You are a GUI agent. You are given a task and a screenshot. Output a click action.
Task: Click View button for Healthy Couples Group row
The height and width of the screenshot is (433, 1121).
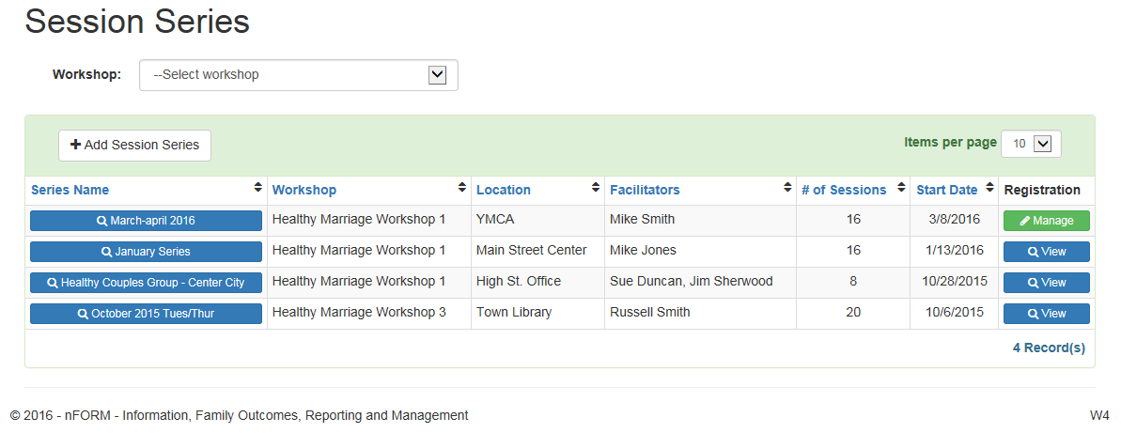[x=1046, y=283]
